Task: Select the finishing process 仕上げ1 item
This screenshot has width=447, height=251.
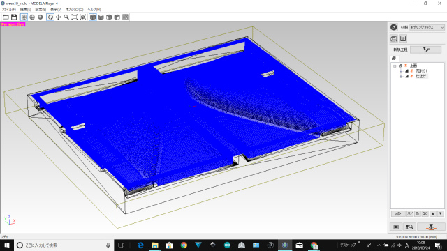Action: (x=422, y=76)
